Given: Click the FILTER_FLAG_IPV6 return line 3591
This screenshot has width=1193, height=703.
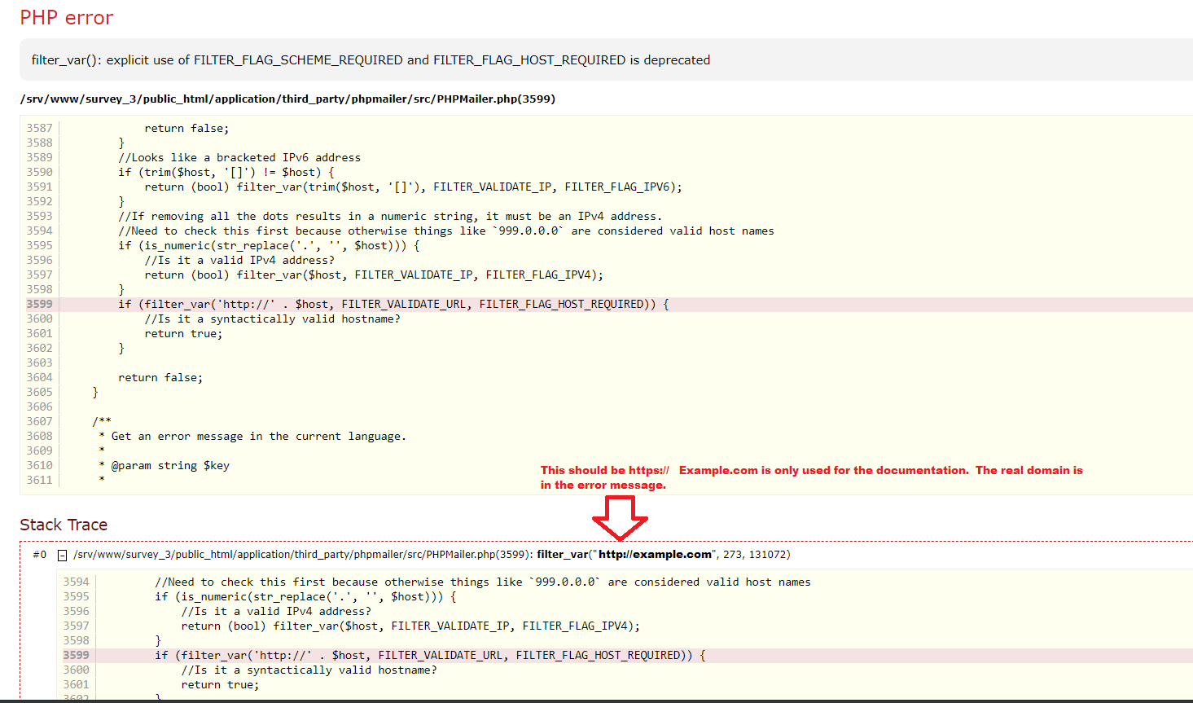Looking at the screenshot, I should coord(413,187).
